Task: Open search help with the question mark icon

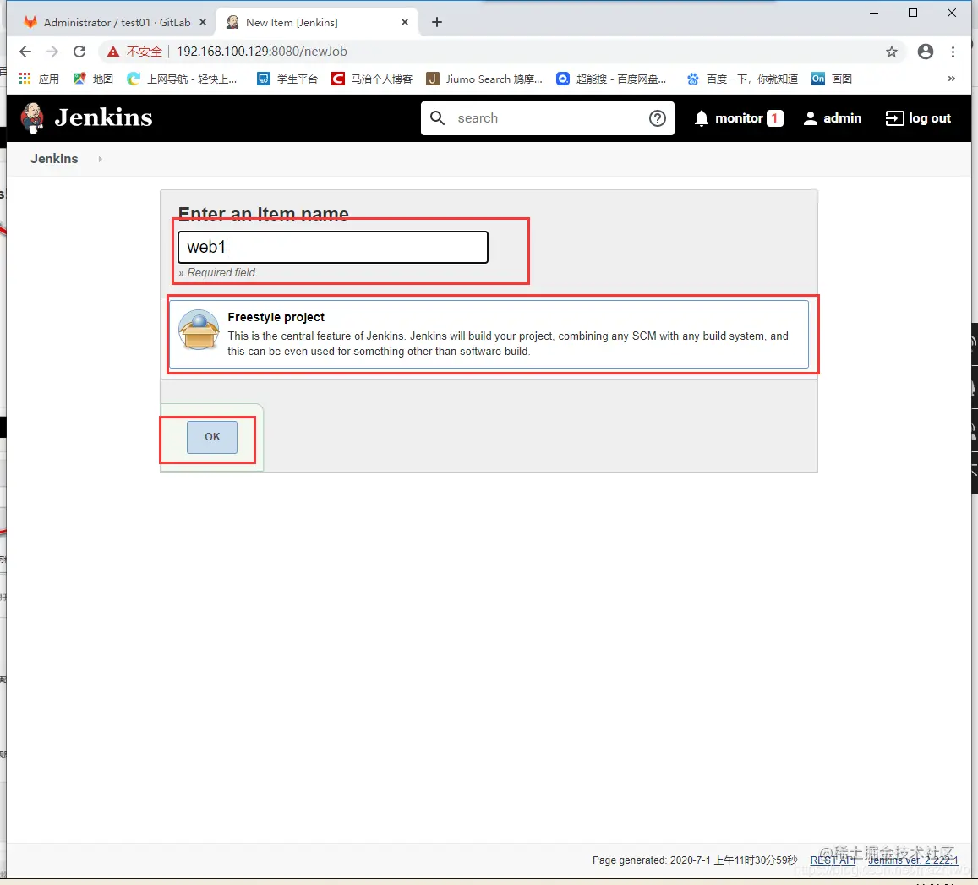Action: (x=658, y=117)
